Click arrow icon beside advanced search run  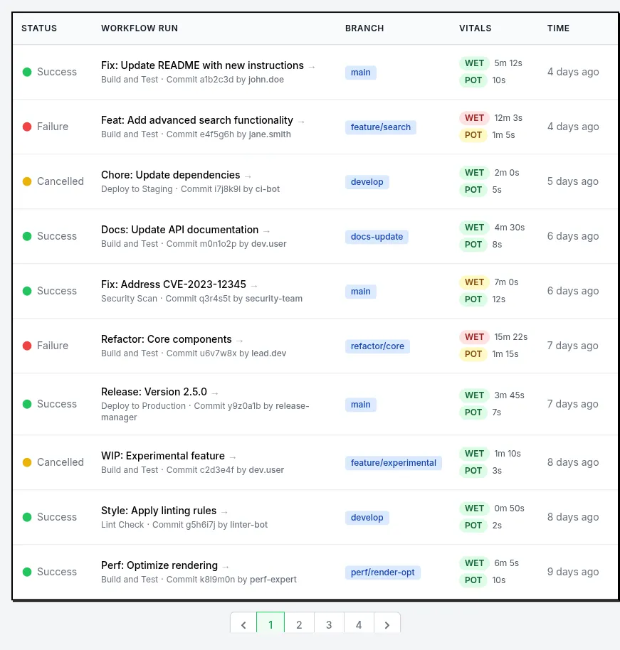300,121
